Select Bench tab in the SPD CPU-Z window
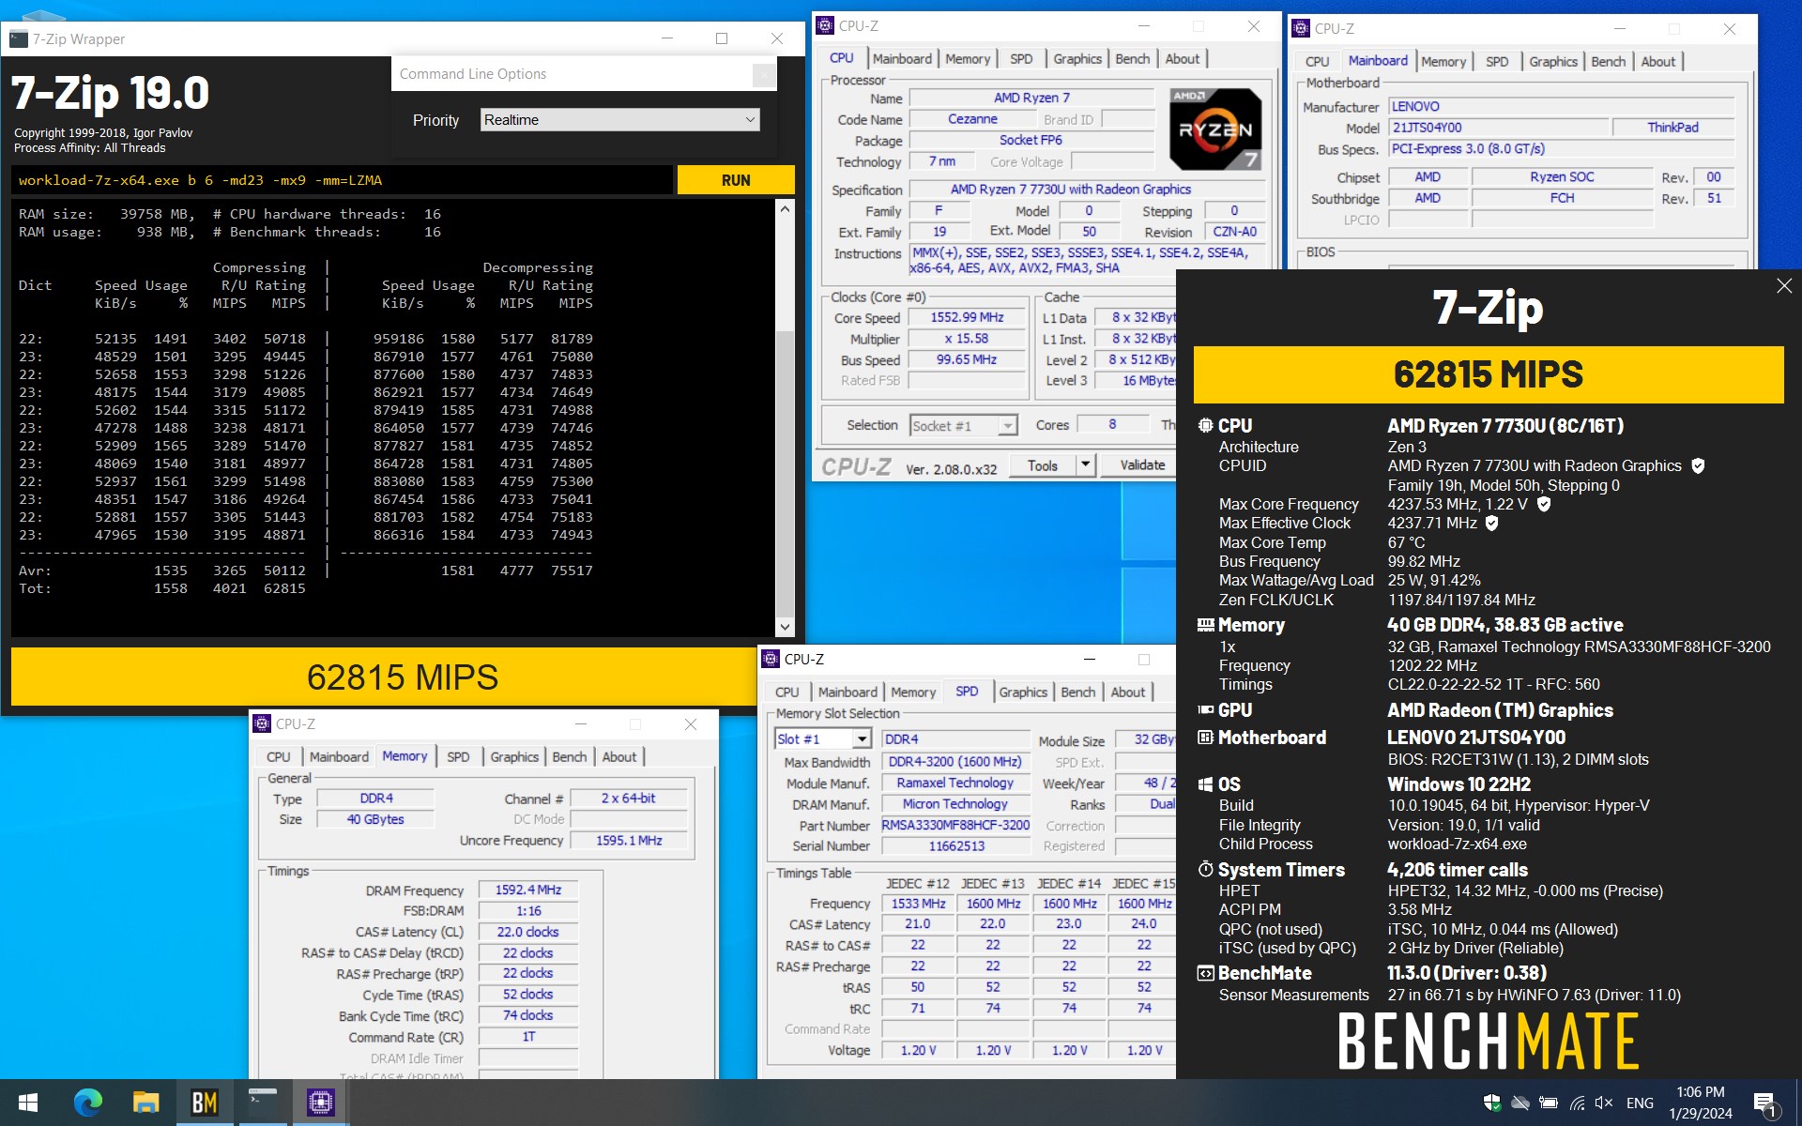The height and width of the screenshot is (1126, 1802). click(x=1077, y=692)
